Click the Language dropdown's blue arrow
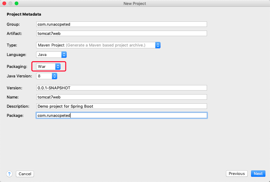This screenshot has width=270, height=182. (64, 55)
